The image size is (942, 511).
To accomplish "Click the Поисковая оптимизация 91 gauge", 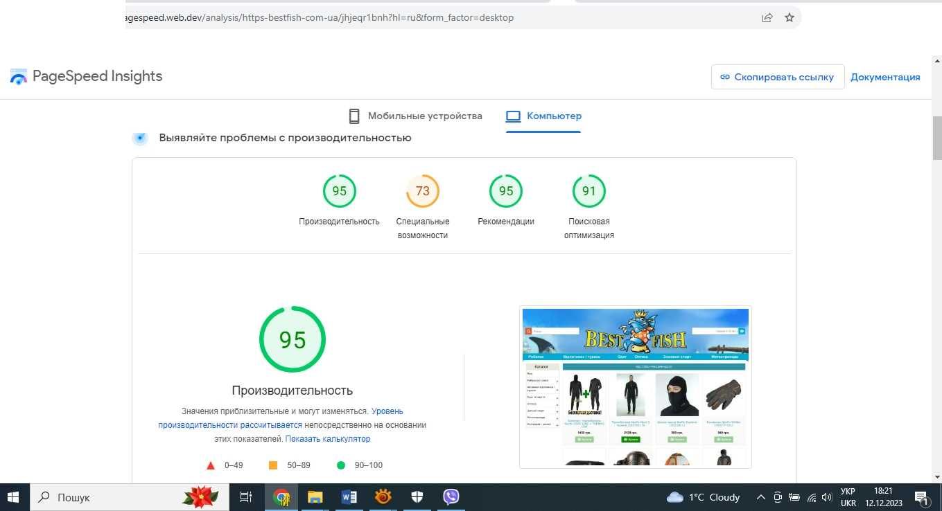I will [589, 191].
